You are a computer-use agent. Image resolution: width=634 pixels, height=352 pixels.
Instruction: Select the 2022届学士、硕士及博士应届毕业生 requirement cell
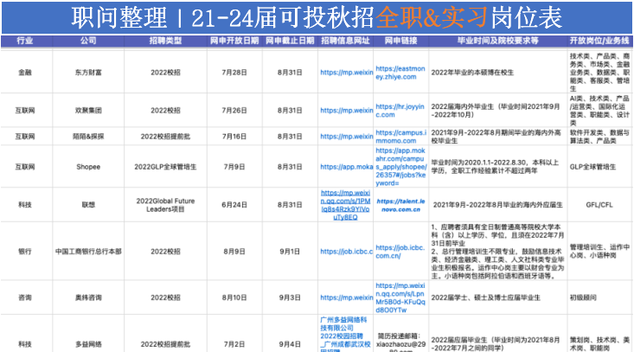coord(497,298)
